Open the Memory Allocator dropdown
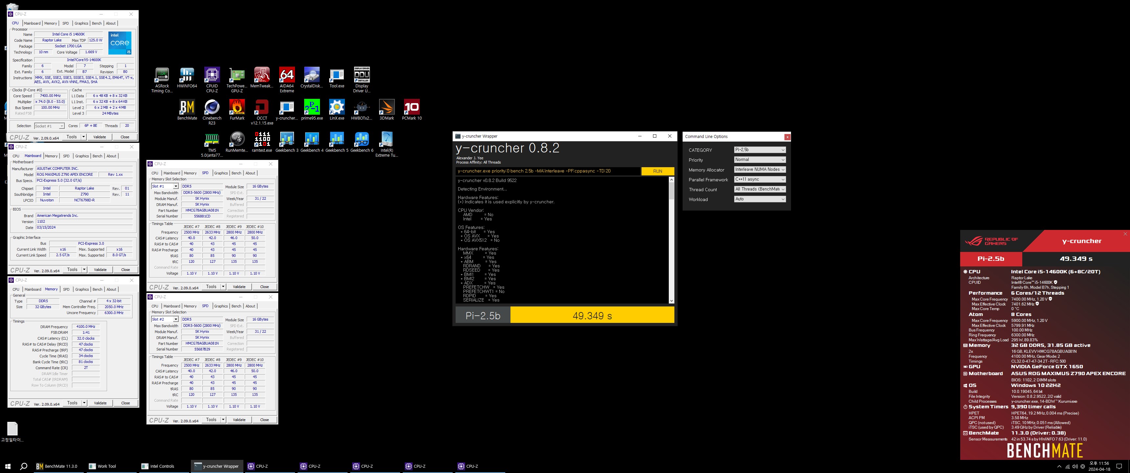The image size is (1130, 473). (x=760, y=169)
